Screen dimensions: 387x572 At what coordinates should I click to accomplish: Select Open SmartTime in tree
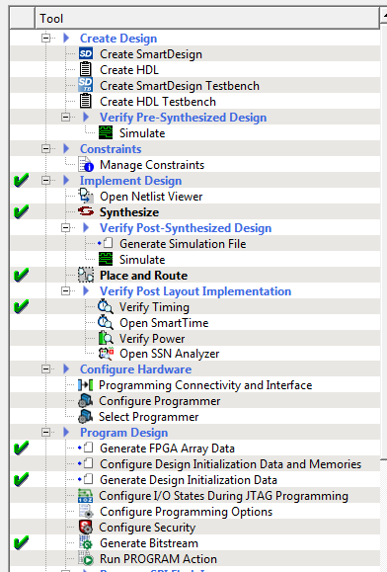point(164,323)
